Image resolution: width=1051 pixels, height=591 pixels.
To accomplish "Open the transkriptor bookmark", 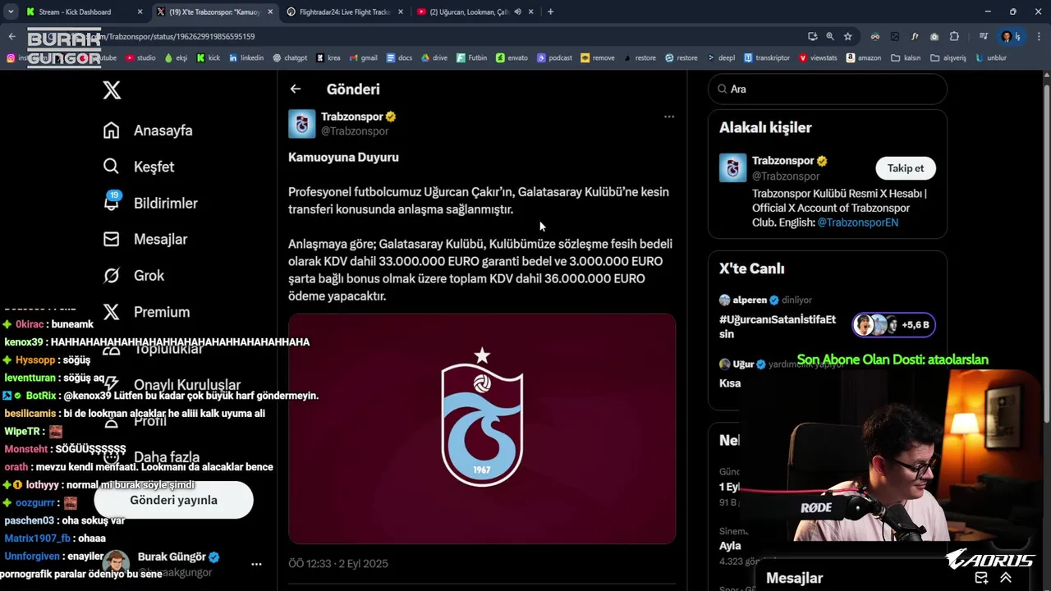I will tap(767, 58).
